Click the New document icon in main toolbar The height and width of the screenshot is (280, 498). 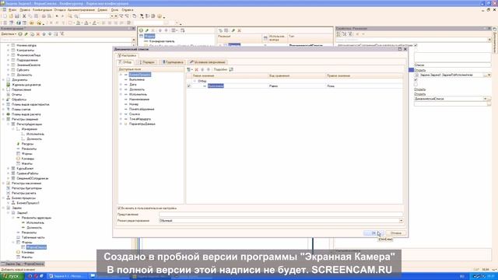5,16
